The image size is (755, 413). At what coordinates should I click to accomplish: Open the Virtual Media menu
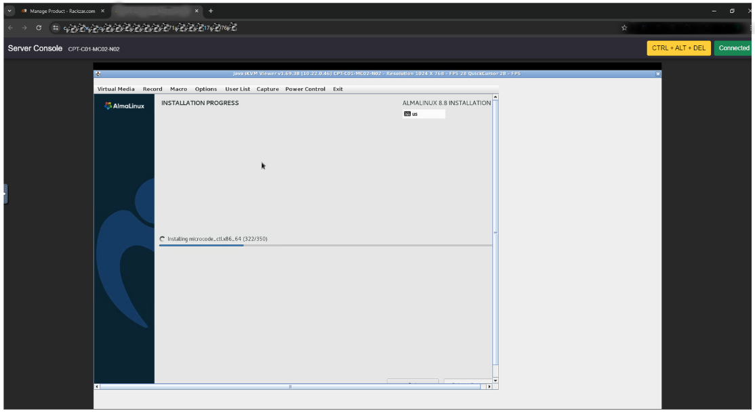pos(116,89)
